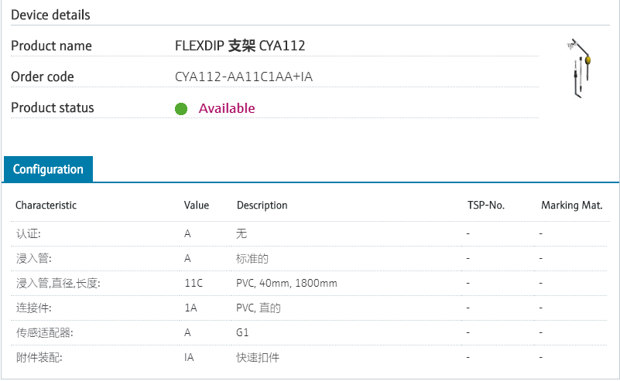Click the 11C value cell
This screenshot has width=620, height=381.
coord(194,284)
